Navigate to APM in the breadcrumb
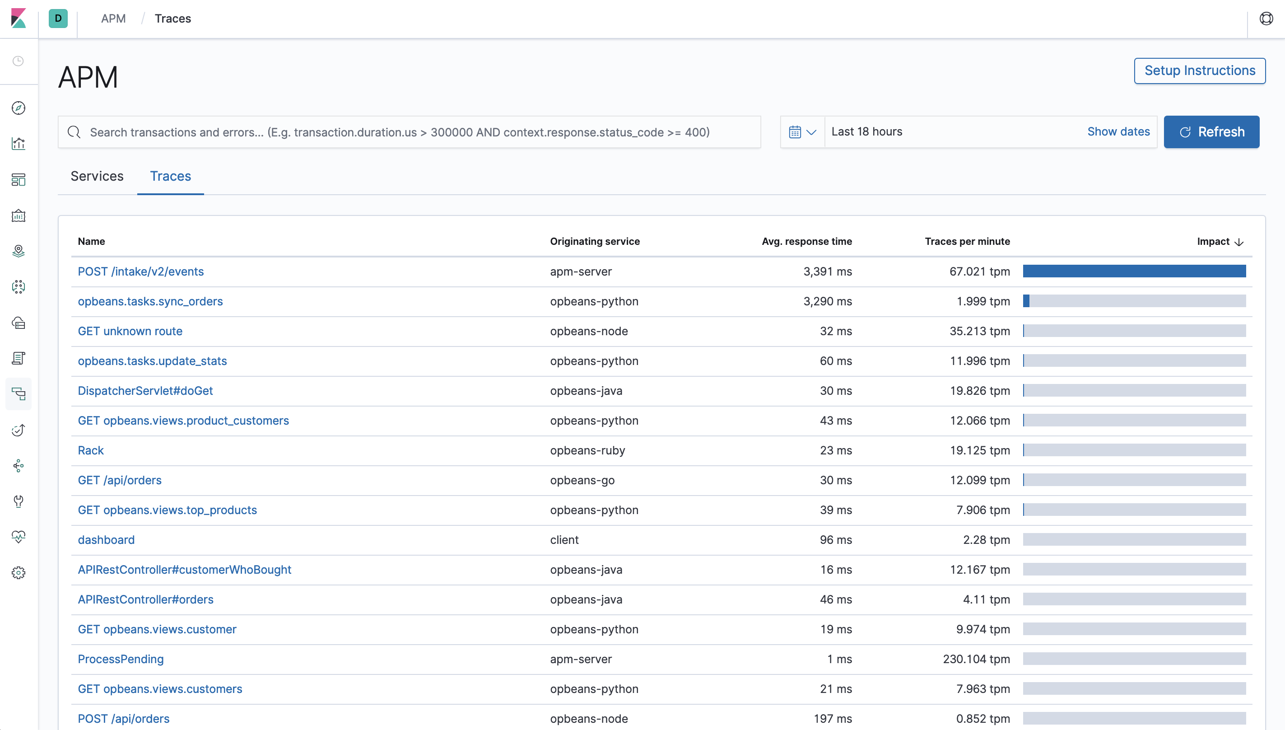 (x=113, y=18)
